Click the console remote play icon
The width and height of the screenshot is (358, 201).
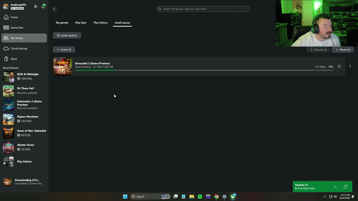(x=36, y=6)
